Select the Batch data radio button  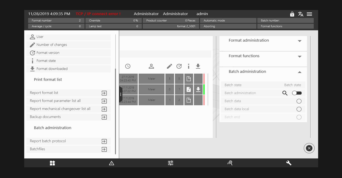click(x=299, y=101)
